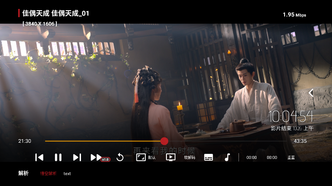Click the current time 21:30

pyautogui.click(x=25, y=141)
